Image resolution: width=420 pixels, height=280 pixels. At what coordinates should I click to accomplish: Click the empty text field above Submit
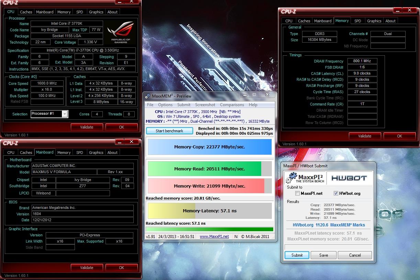pos(328,247)
